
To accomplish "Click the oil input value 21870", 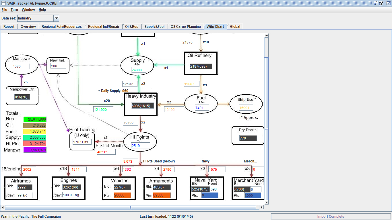I will 190,42.
